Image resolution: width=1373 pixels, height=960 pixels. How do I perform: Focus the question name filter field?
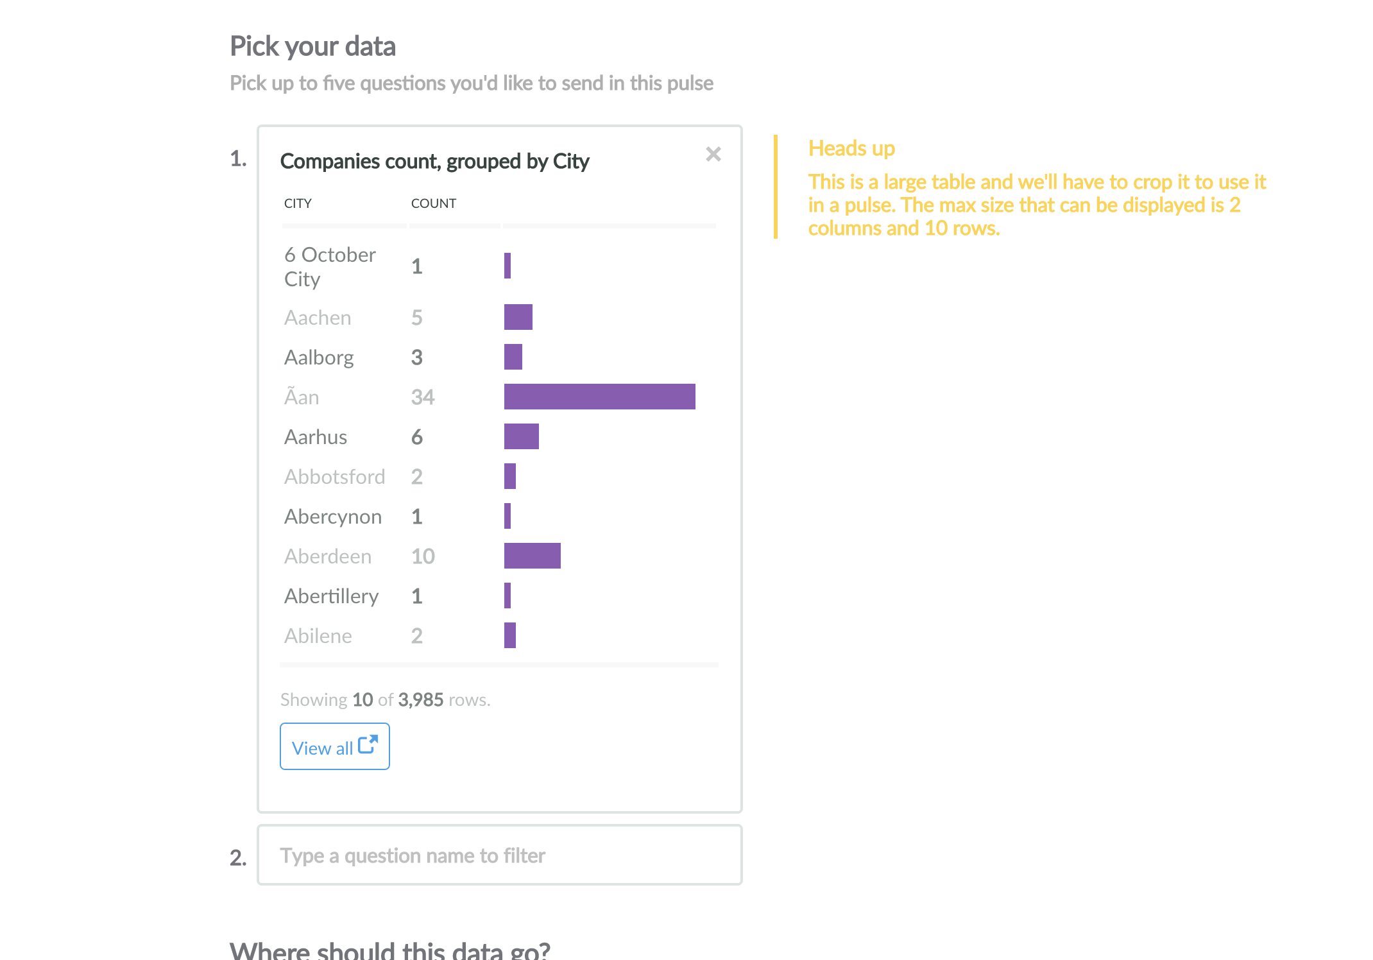coord(499,855)
